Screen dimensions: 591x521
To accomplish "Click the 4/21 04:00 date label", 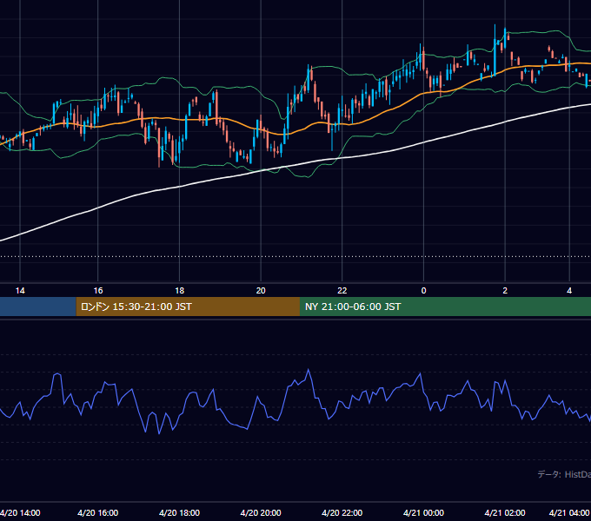I will coord(569,512).
